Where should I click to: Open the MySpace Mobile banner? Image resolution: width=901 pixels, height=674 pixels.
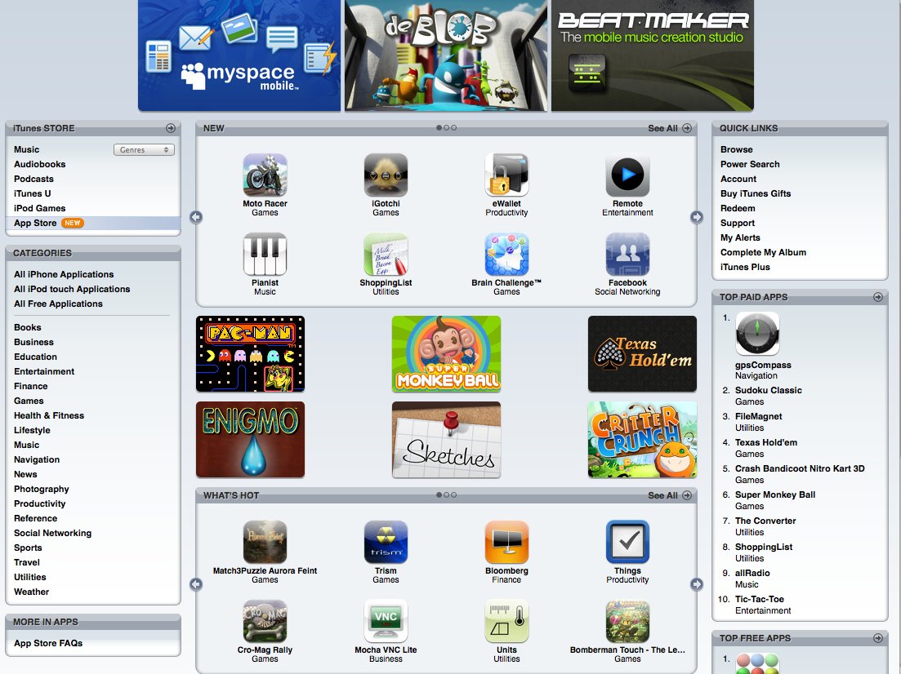(239, 55)
